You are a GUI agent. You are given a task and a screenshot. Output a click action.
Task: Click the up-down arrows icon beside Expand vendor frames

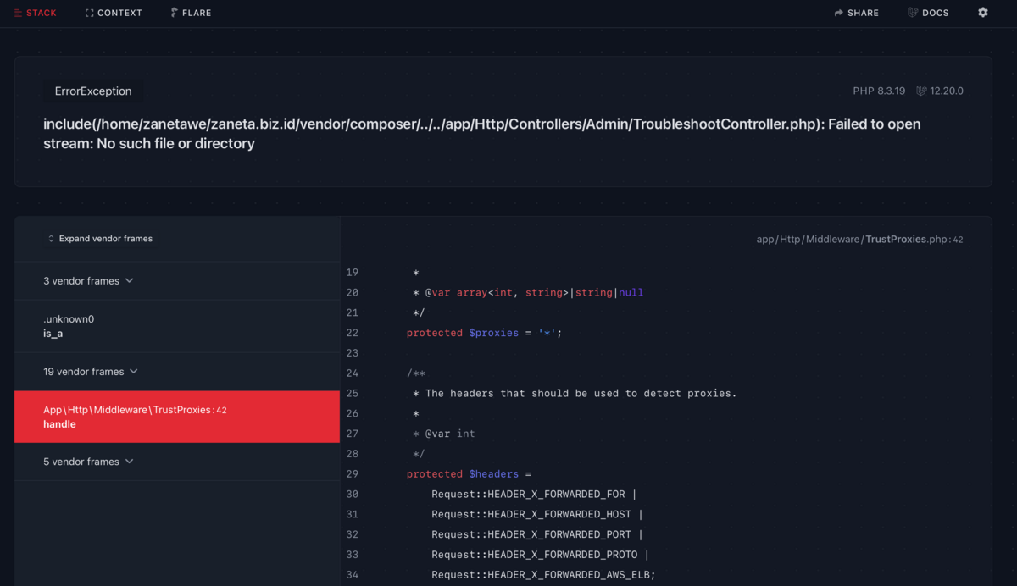point(51,239)
